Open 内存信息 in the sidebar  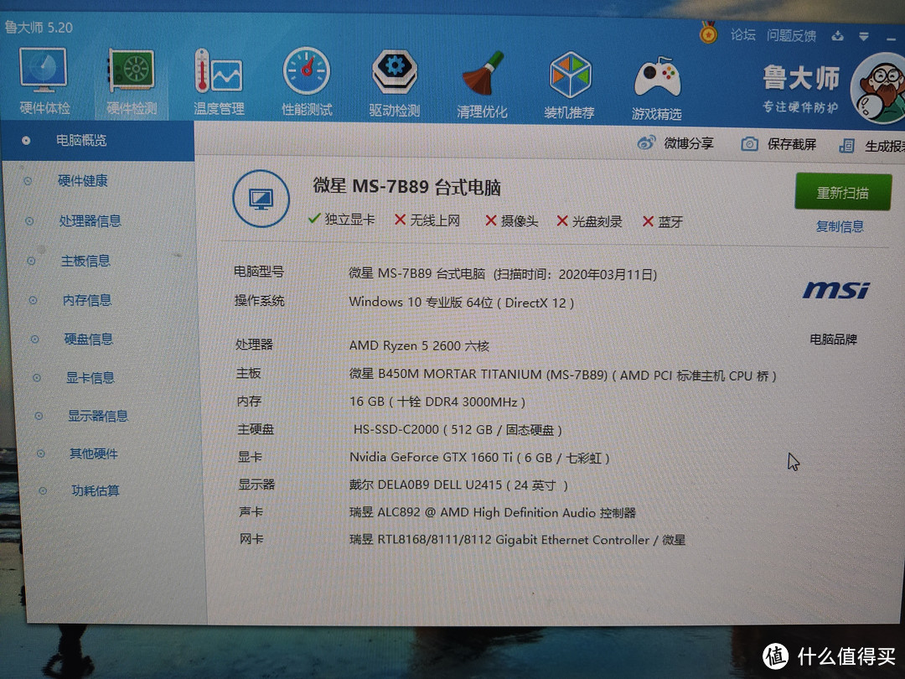86,300
